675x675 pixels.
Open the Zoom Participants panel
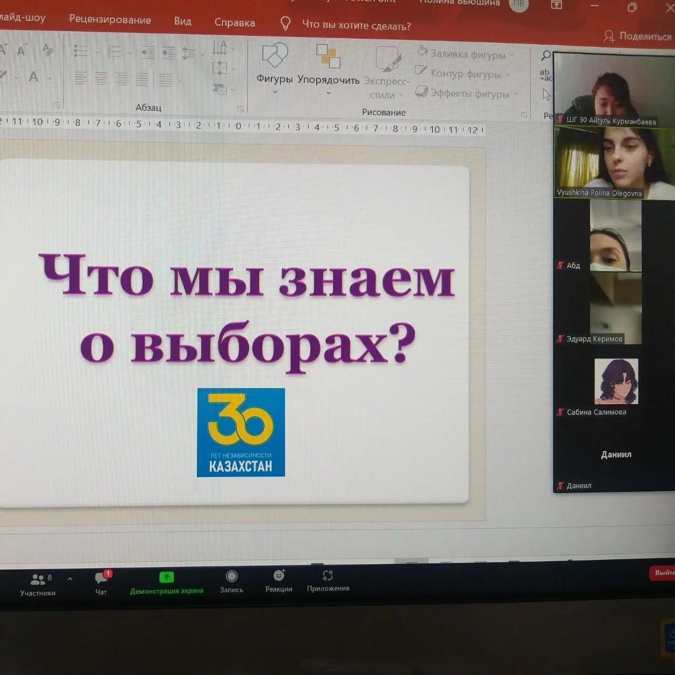(37, 583)
